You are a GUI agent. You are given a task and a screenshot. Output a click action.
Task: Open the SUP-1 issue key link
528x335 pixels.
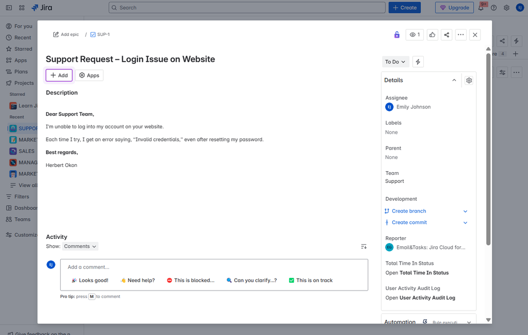click(104, 34)
